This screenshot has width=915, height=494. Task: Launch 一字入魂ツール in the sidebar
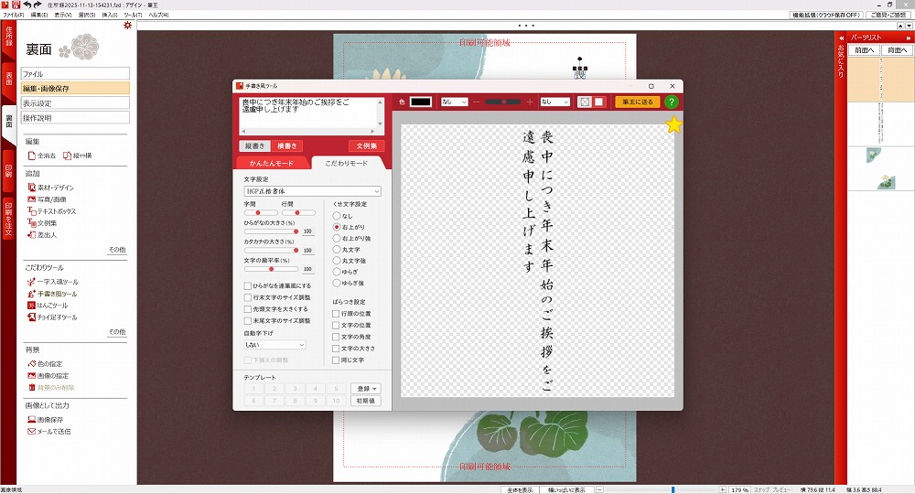click(x=53, y=282)
